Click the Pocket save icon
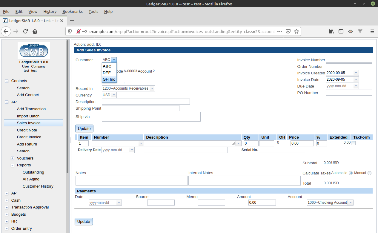 (288, 31)
